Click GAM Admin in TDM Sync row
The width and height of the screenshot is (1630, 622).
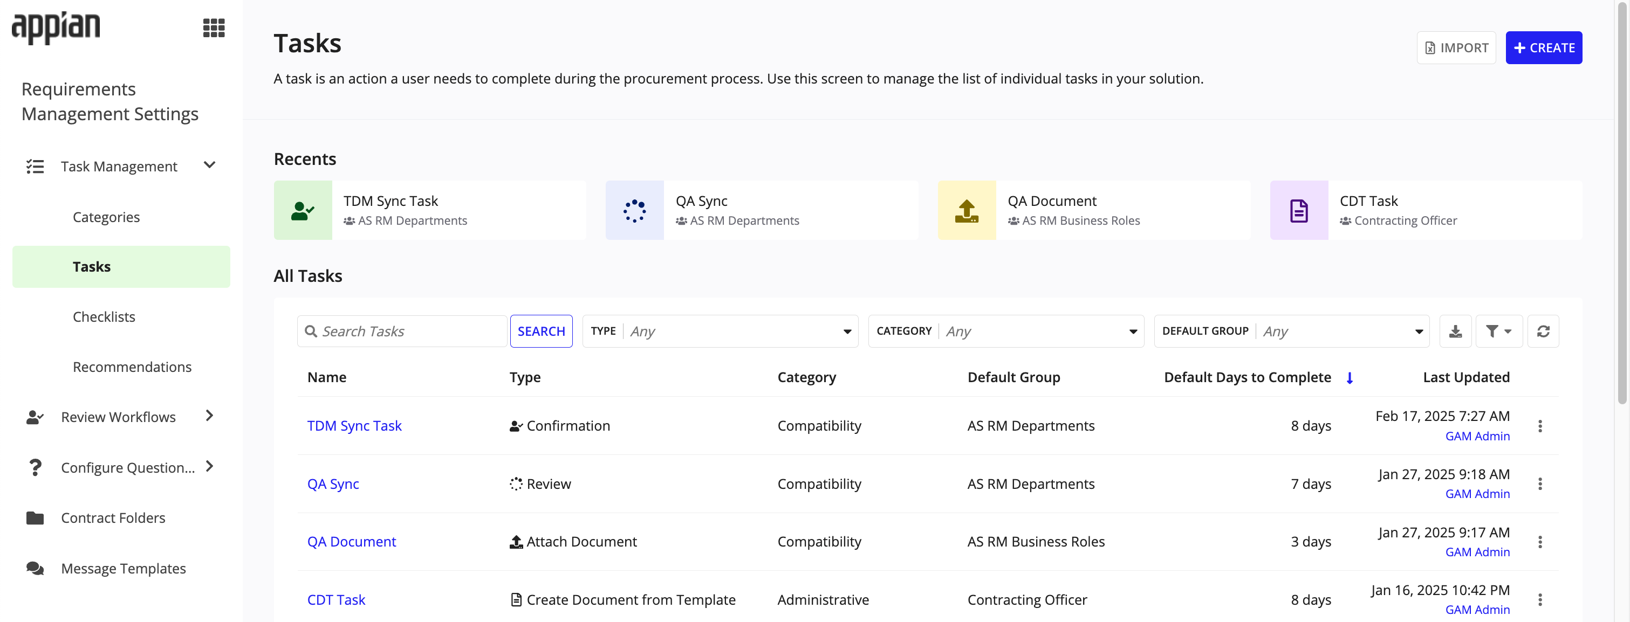(x=1477, y=436)
